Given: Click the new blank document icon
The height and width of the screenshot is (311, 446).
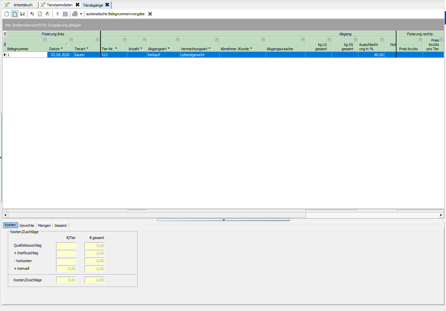Looking at the screenshot, I should click(x=7, y=14).
